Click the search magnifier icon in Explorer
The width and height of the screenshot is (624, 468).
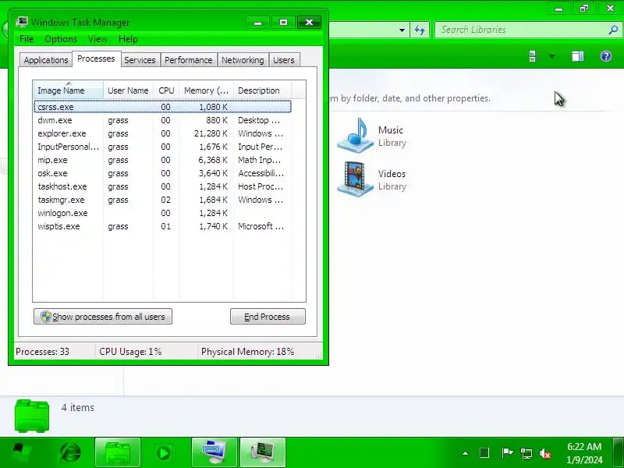click(613, 30)
